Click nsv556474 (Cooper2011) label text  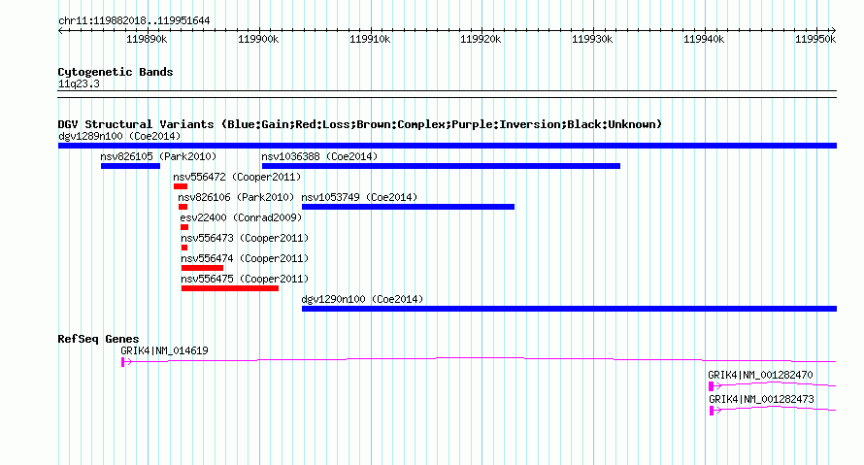[245, 258]
